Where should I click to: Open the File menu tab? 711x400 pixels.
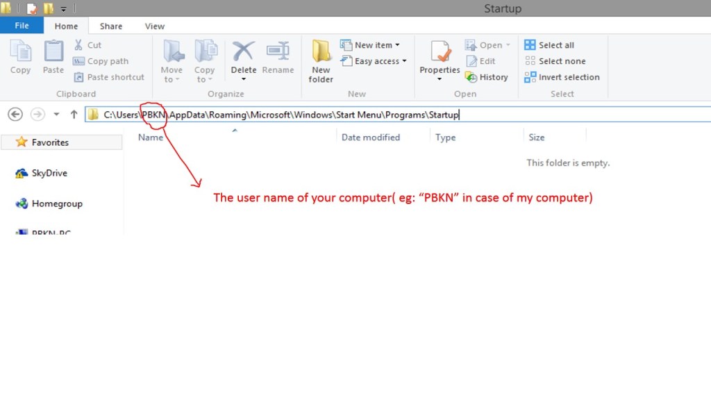point(22,26)
